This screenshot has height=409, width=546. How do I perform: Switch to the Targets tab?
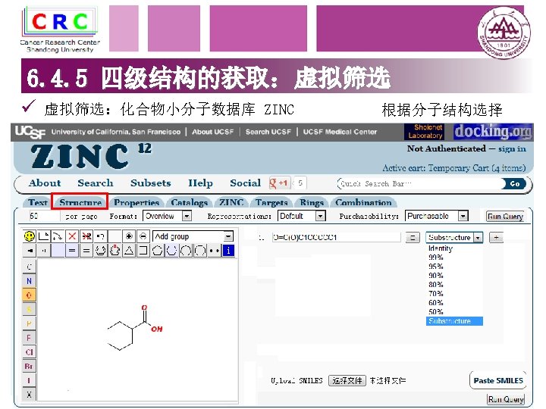271,202
